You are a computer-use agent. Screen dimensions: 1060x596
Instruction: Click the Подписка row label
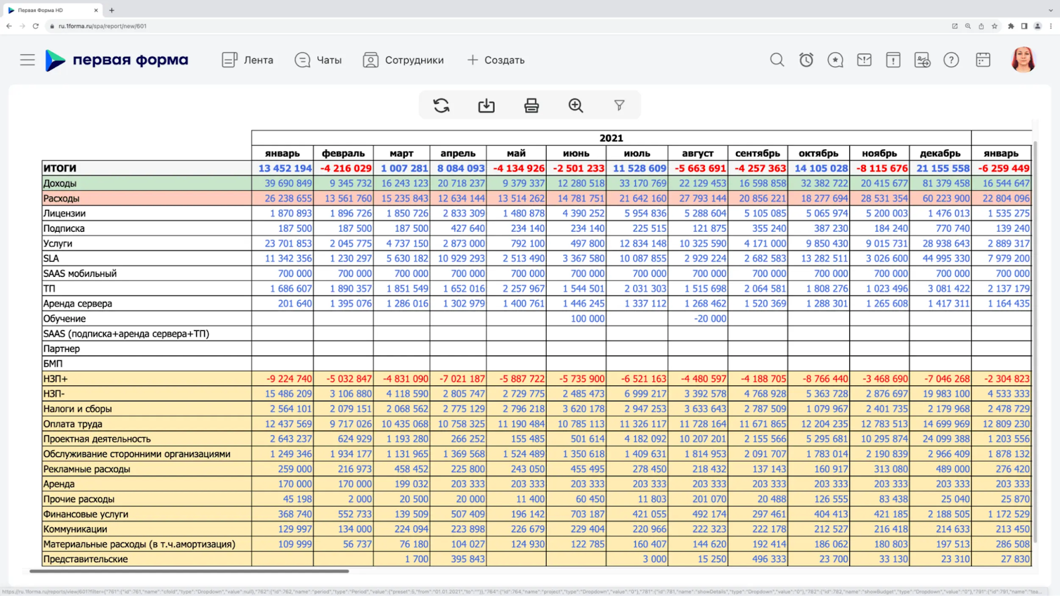coord(64,228)
